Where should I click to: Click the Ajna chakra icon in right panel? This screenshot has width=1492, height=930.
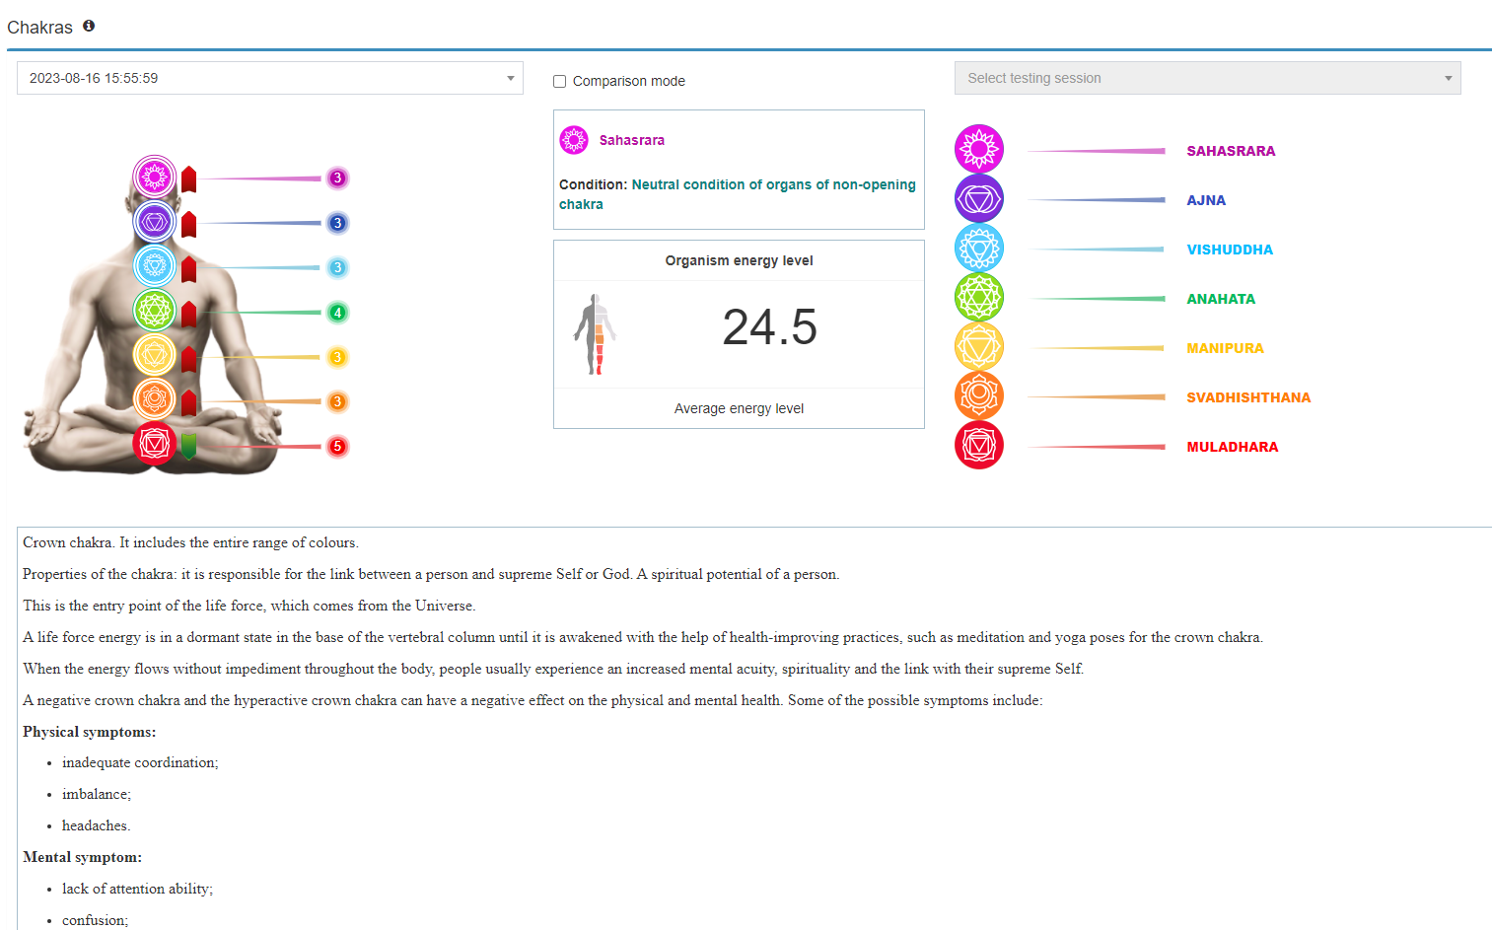coord(979,198)
